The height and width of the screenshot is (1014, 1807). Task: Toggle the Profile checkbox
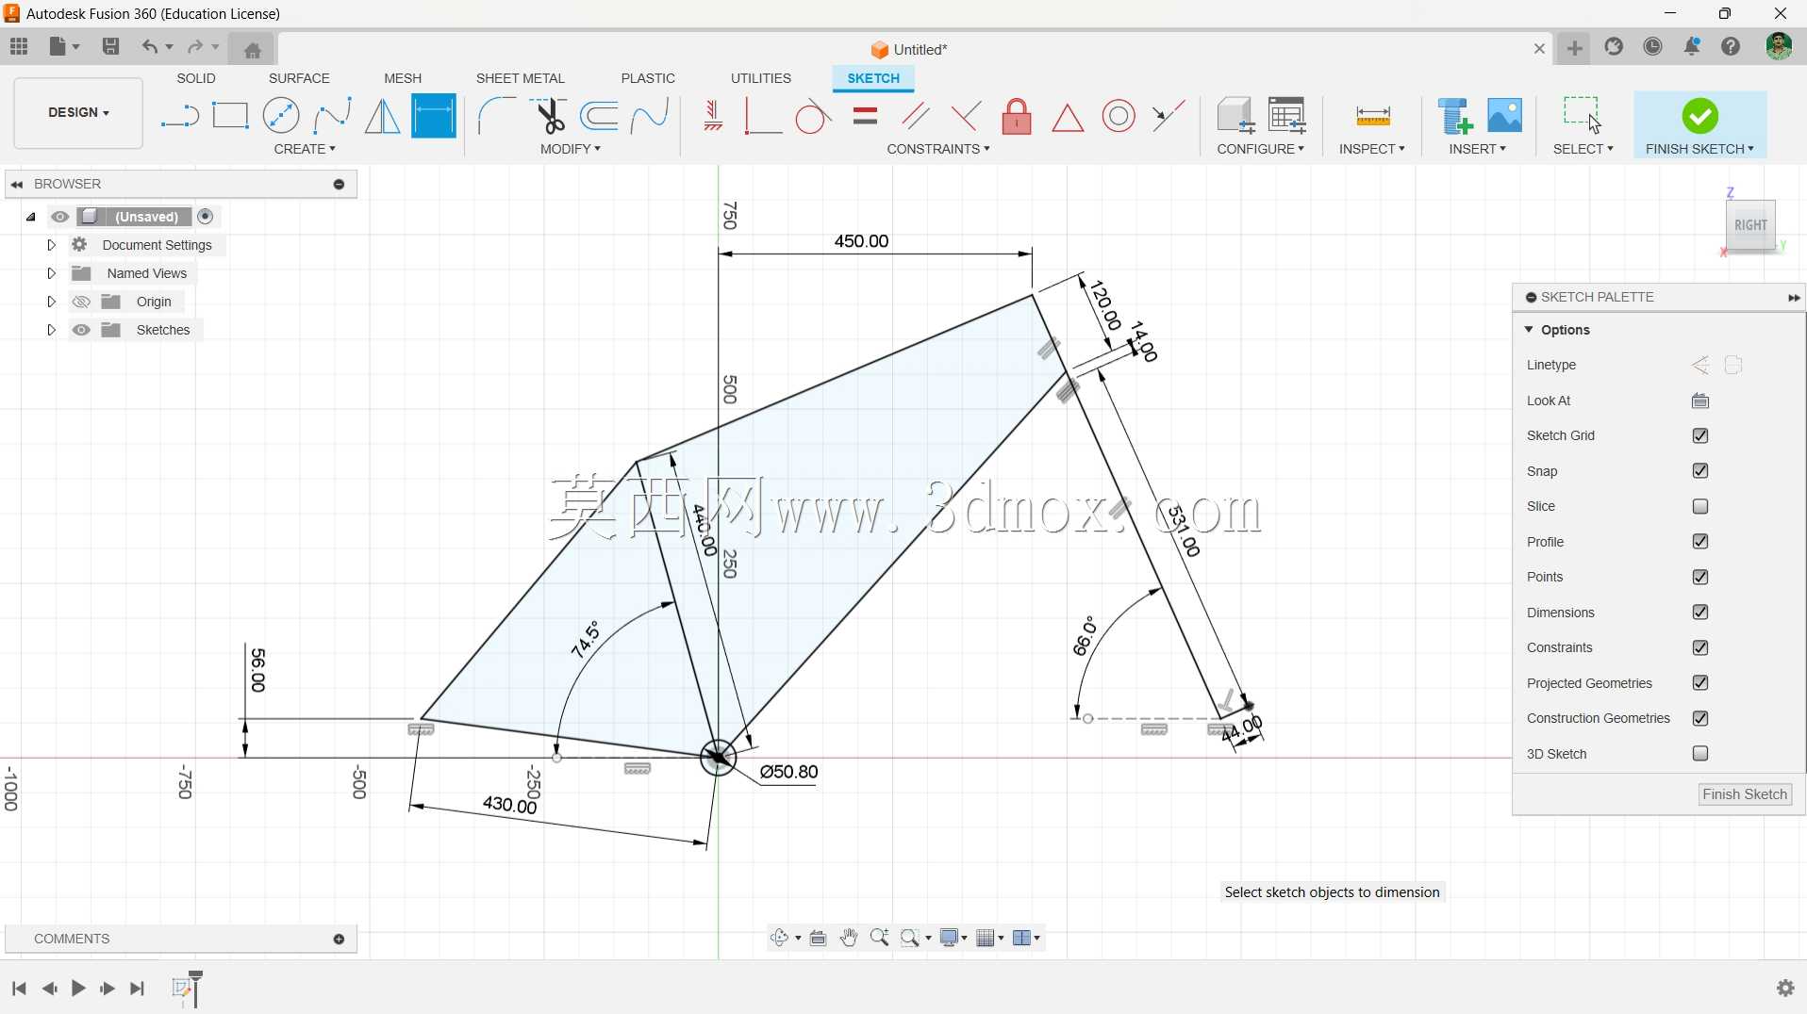coord(1700,542)
